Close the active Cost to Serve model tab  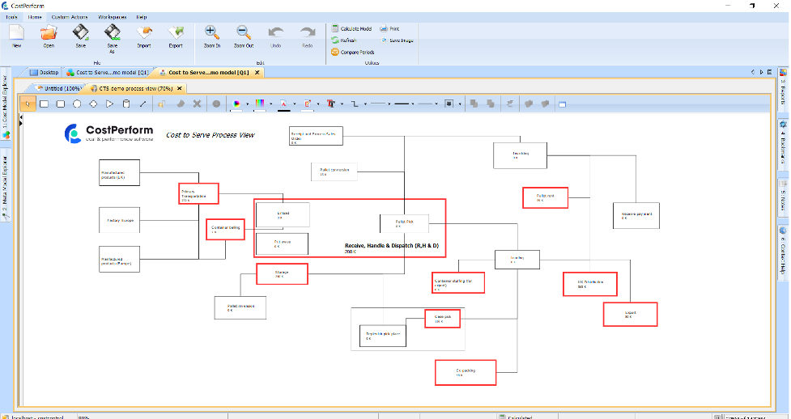[257, 73]
